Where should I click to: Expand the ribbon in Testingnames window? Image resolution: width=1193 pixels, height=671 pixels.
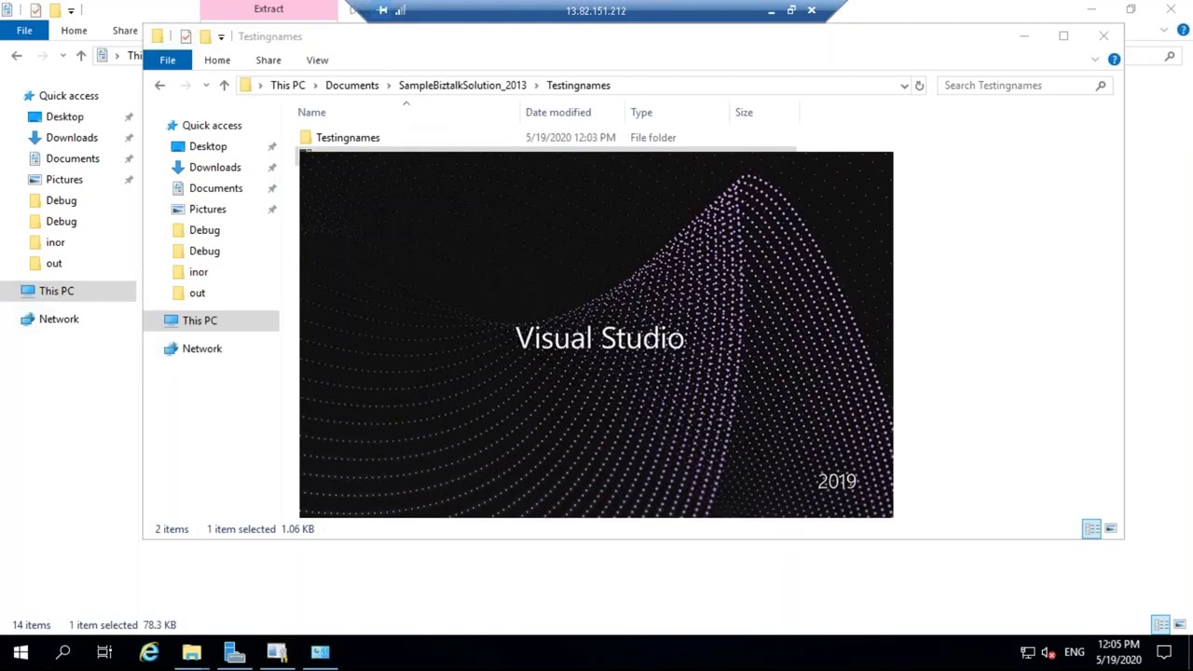click(1095, 60)
